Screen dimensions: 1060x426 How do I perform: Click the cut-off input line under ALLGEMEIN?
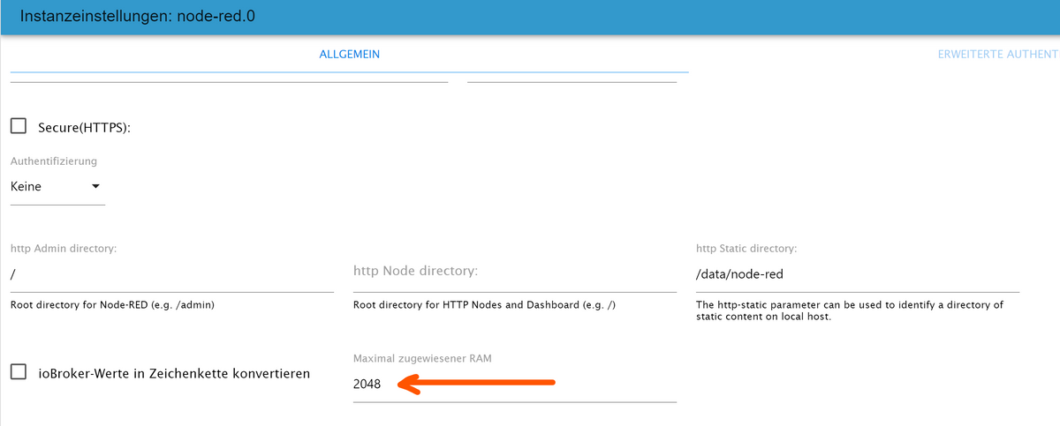pos(230,81)
